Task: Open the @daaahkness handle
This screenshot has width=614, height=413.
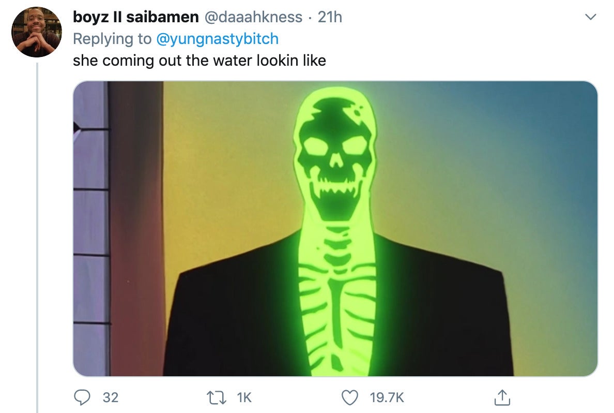Action: pos(253,17)
